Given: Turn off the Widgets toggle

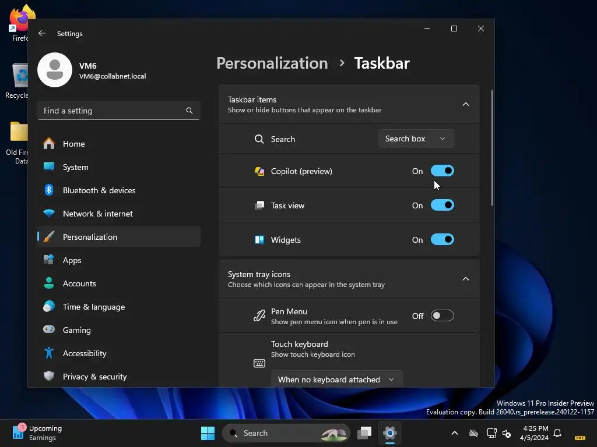Looking at the screenshot, I should coord(443,239).
